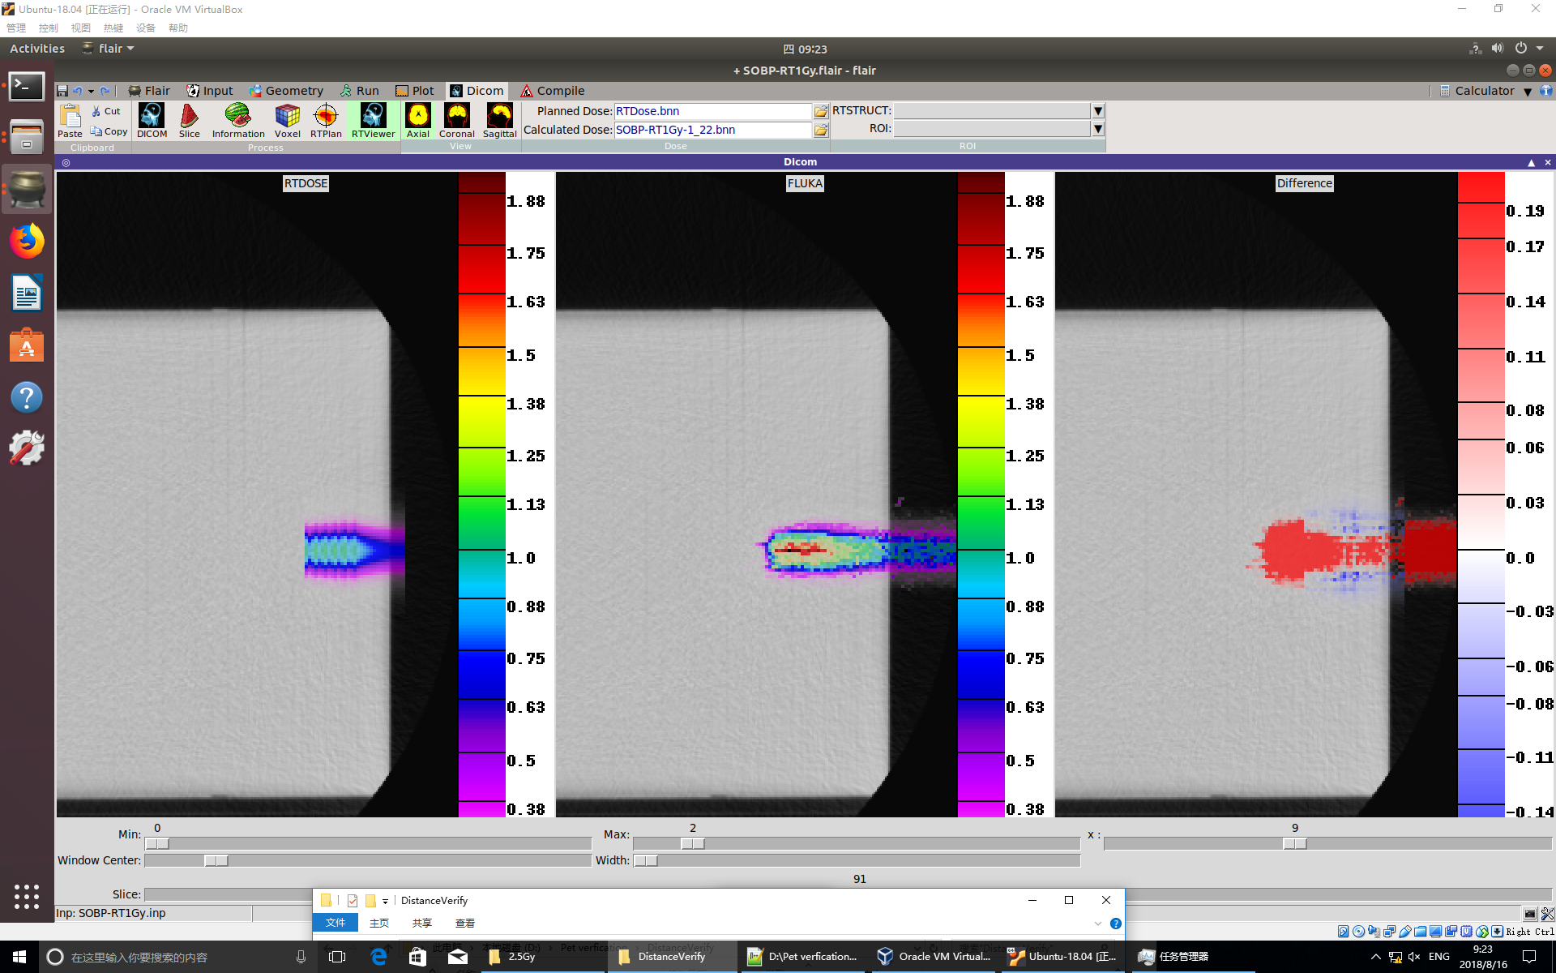Open system settings tools icon in dock

pos(27,448)
